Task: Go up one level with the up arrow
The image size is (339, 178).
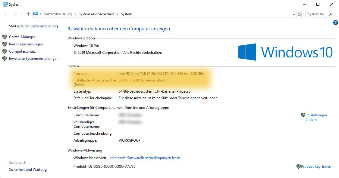Action: click(x=28, y=14)
